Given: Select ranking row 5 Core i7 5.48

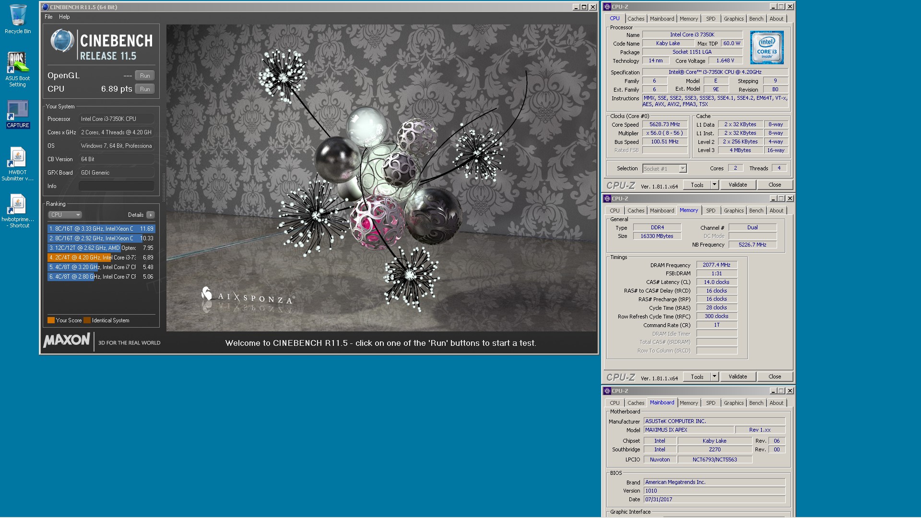Looking at the screenshot, I should point(101,267).
